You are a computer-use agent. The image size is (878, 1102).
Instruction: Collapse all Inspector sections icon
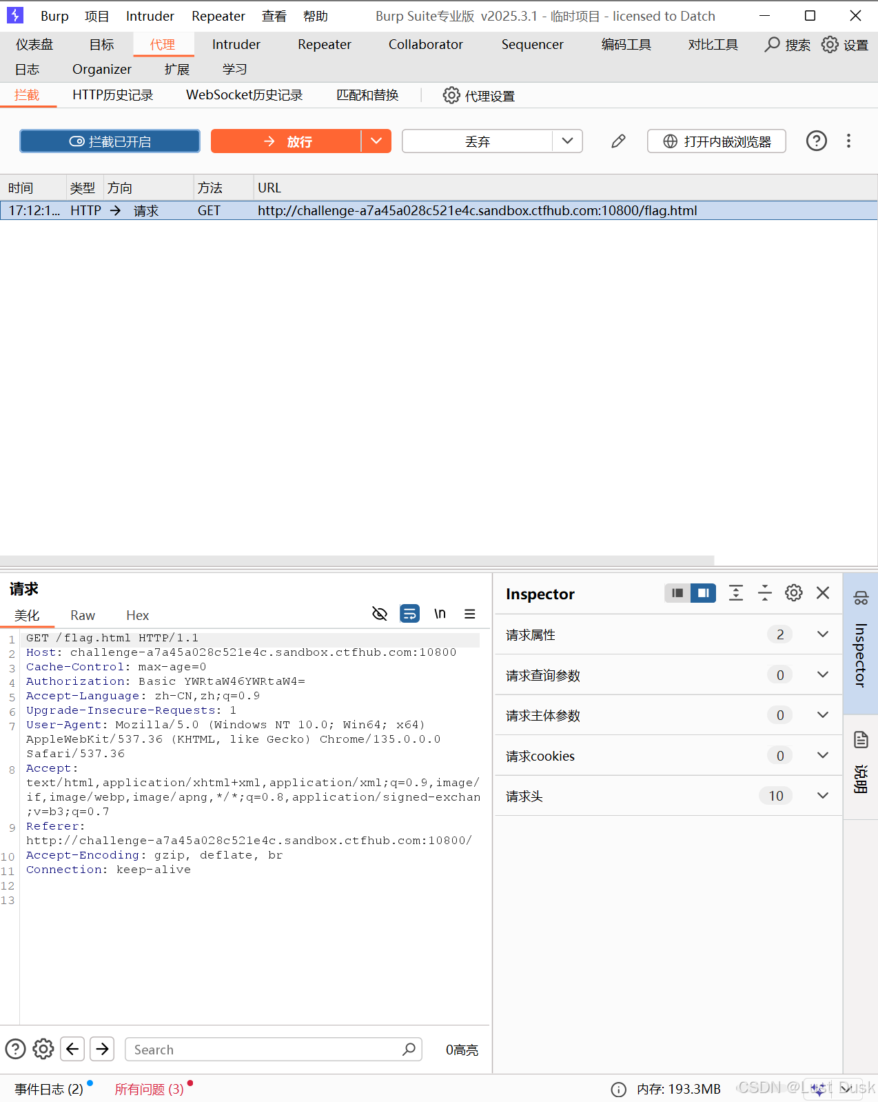pyautogui.click(x=765, y=593)
